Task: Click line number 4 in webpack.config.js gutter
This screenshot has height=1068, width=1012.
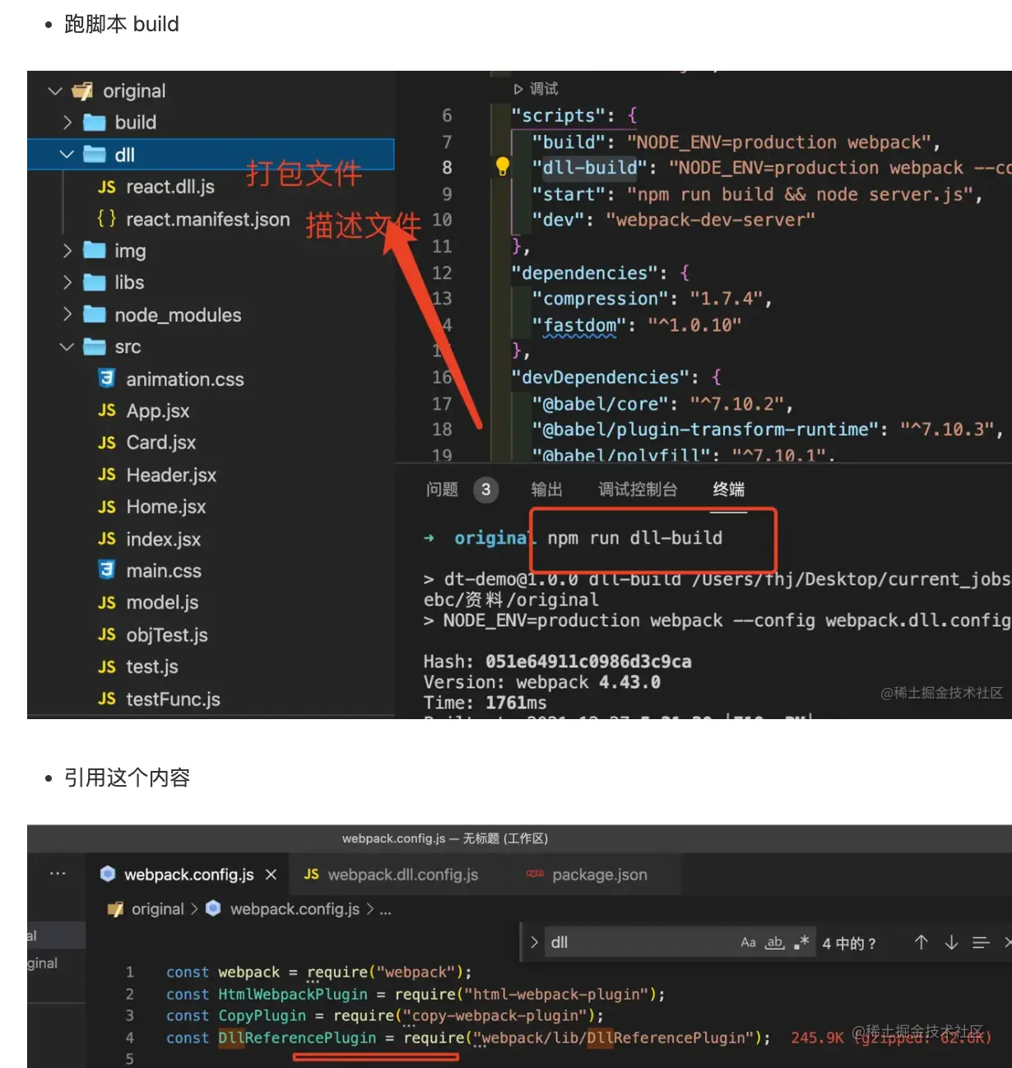Action: click(129, 1038)
